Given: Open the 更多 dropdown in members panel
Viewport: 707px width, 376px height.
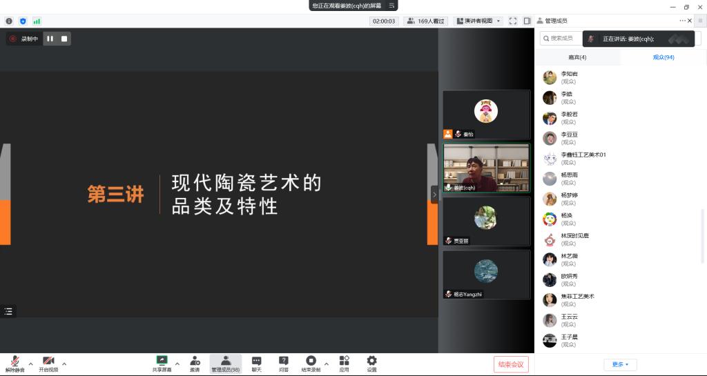Looking at the screenshot, I should tap(620, 364).
